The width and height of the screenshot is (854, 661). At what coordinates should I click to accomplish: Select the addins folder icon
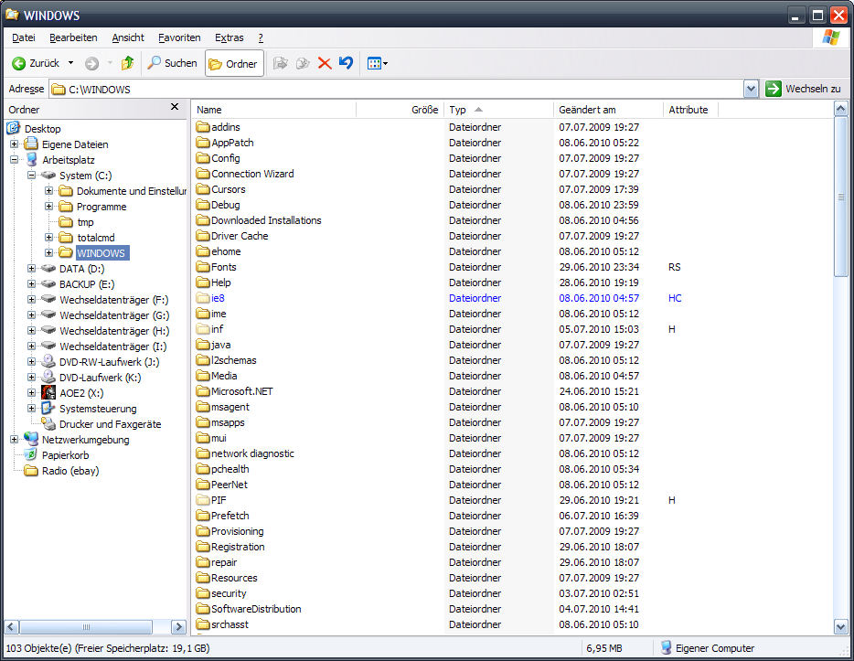click(203, 127)
